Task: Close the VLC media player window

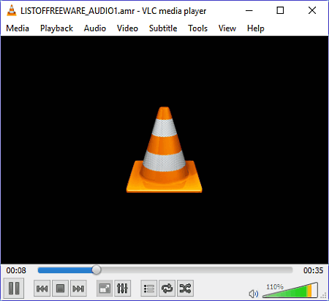Action: pos(312,10)
